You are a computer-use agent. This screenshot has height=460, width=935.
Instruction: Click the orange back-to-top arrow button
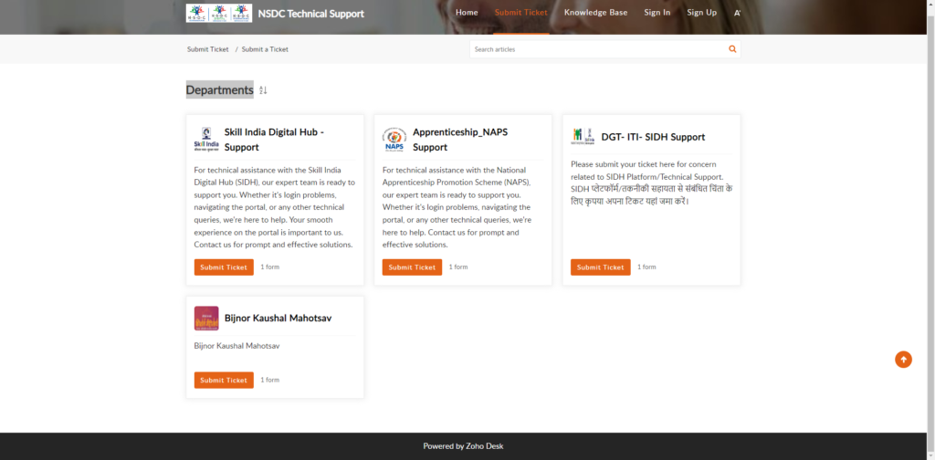(903, 360)
